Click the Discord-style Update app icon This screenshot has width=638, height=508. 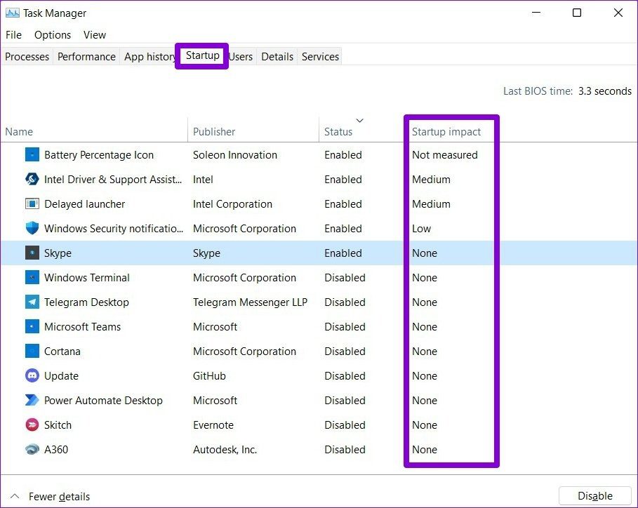coord(32,375)
